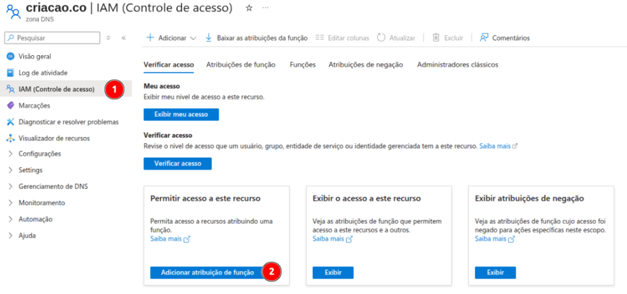Open the more options ellipsis in header

point(265,8)
